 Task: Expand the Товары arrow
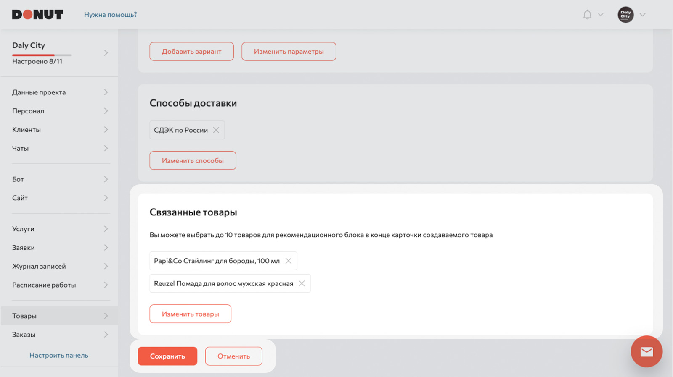tap(106, 316)
